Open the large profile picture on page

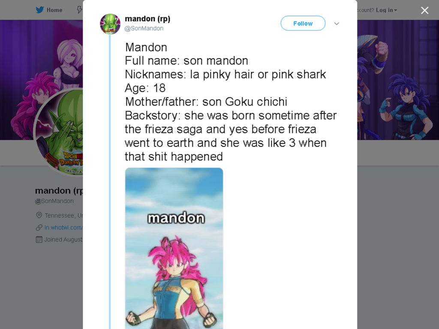(x=59, y=132)
